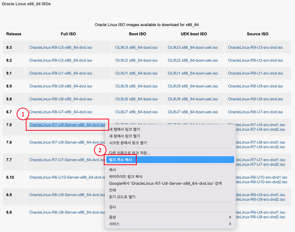This screenshot has height=232, width=295.
Task: Open R6-U8-src-dvd2.iso source link
Action: 261,217
